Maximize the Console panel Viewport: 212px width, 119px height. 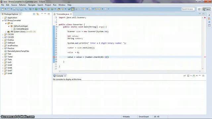(203, 76)
